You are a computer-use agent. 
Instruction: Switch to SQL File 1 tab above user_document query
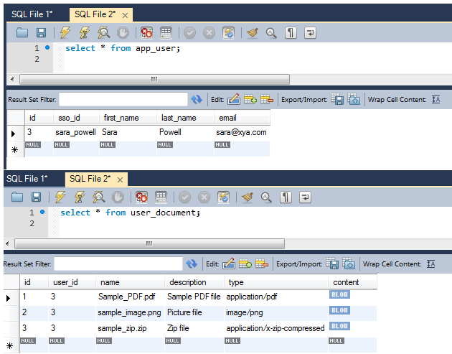click(27, 179)
